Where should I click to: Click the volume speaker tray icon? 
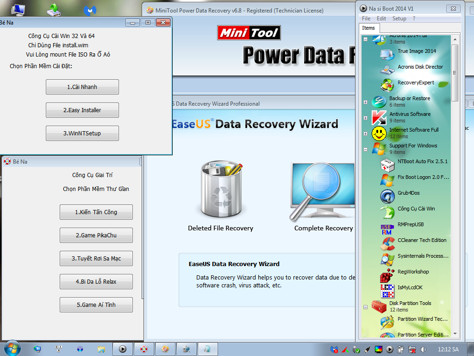(423, 350)
